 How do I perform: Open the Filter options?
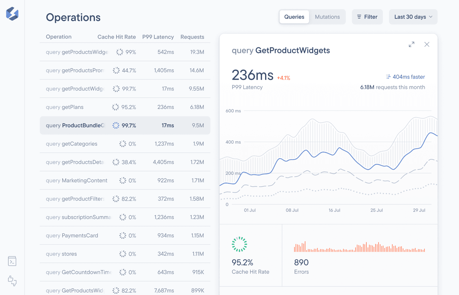point(367,17)
